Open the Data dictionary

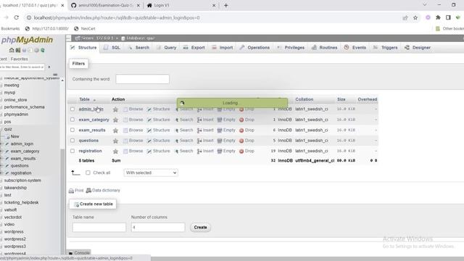(x=103, y=190)
